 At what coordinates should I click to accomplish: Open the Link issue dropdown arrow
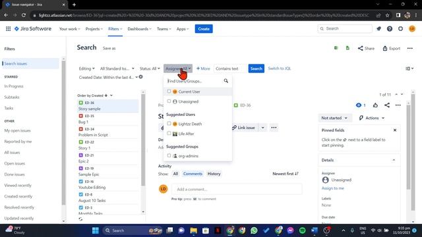(x=262, y=128)
